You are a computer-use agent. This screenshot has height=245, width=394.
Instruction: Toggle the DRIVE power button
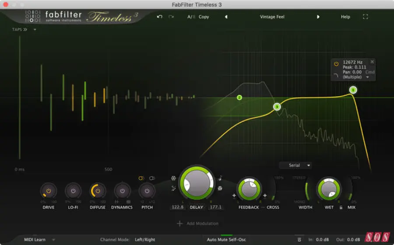pos(49,191)
